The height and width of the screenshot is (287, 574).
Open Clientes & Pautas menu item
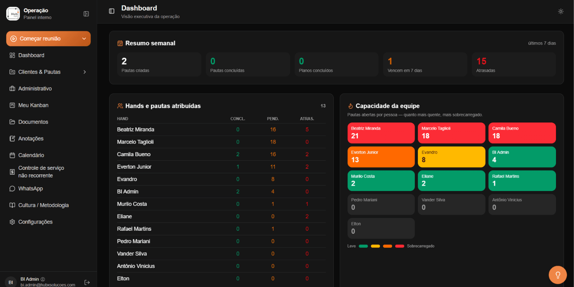[48, 72]
